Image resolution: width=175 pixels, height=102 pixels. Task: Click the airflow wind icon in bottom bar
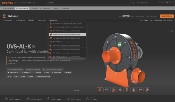tap(6, 99)
